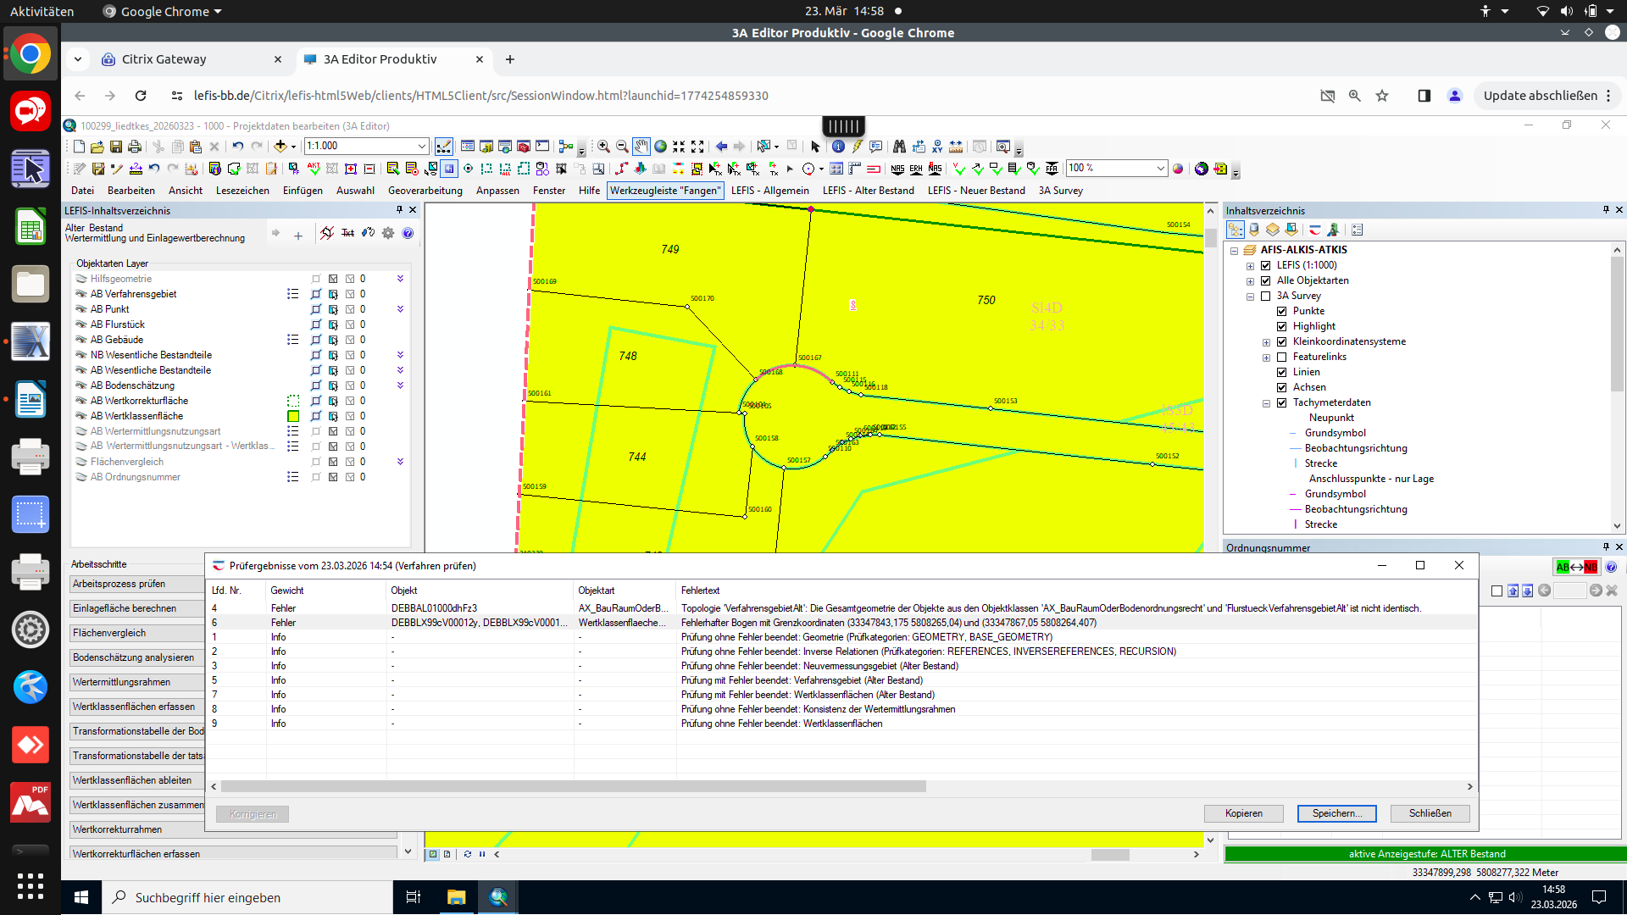1627x915 pixels.
Task: Uncheck the Highlight layer checkbox
Action: pos(1282,326)
